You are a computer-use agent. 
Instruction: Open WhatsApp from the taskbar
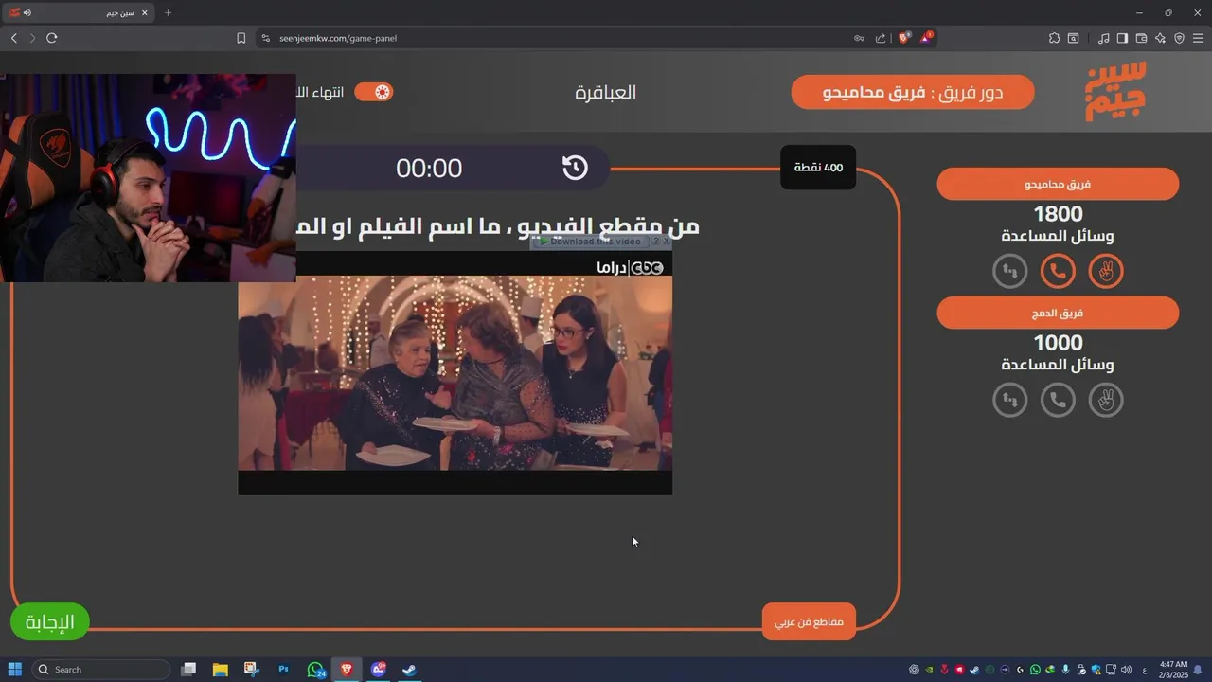pos(315,670)
